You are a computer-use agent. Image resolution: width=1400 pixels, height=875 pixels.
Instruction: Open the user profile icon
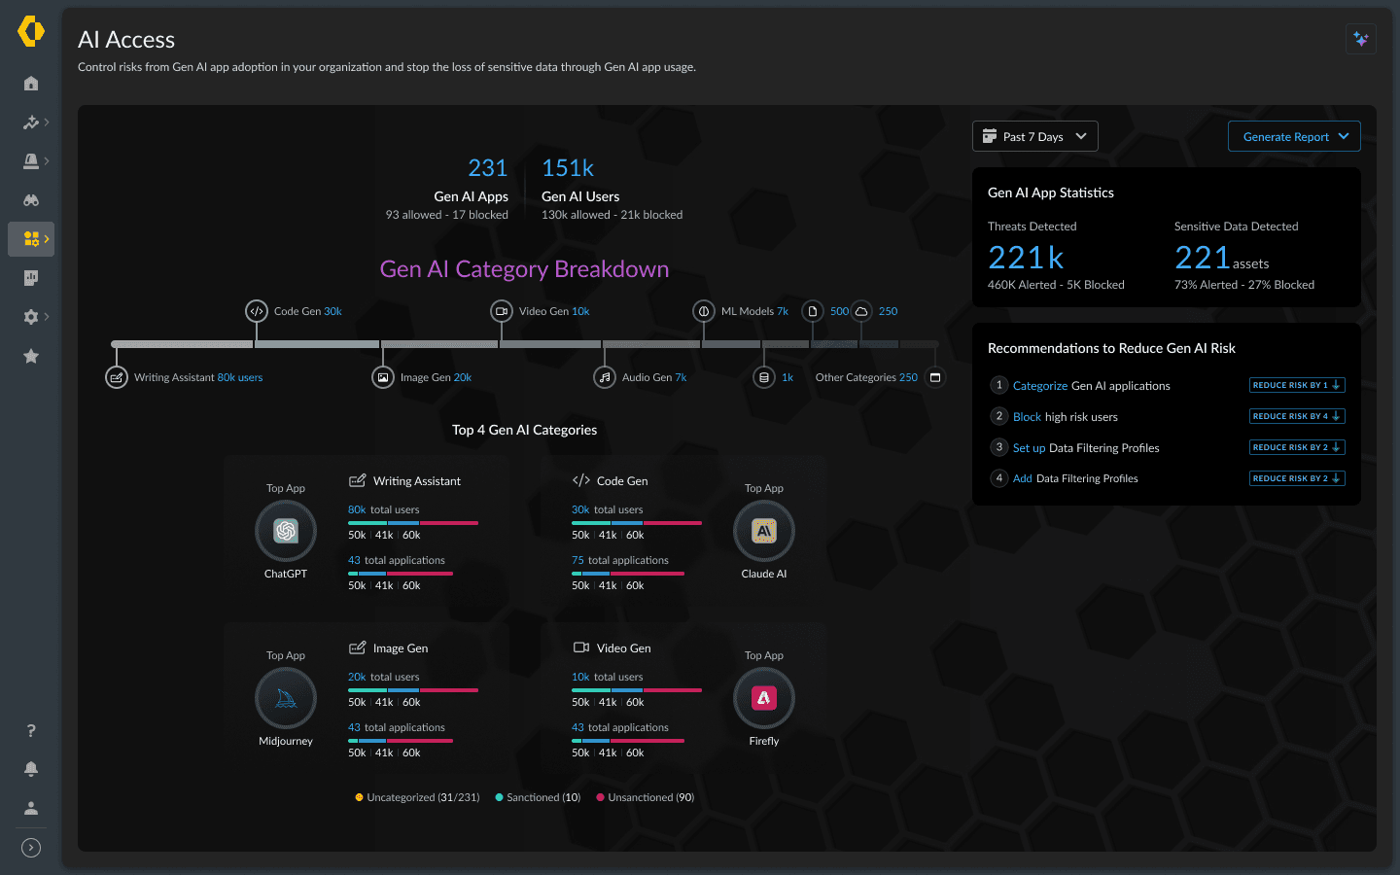click(x=31, y=808)
